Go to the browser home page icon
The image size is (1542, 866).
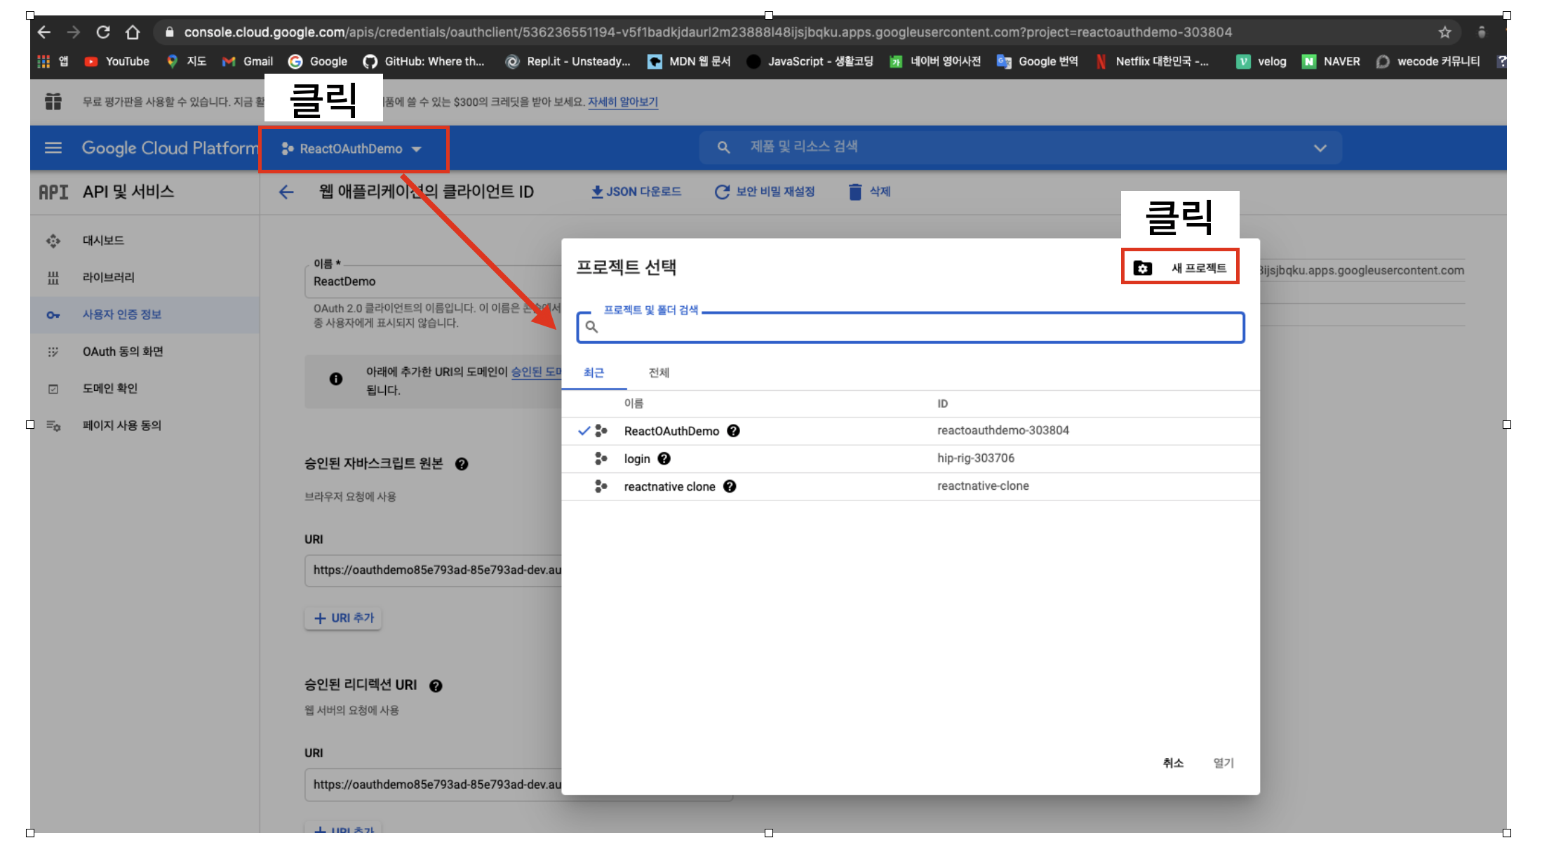click(x=133, y=32)
